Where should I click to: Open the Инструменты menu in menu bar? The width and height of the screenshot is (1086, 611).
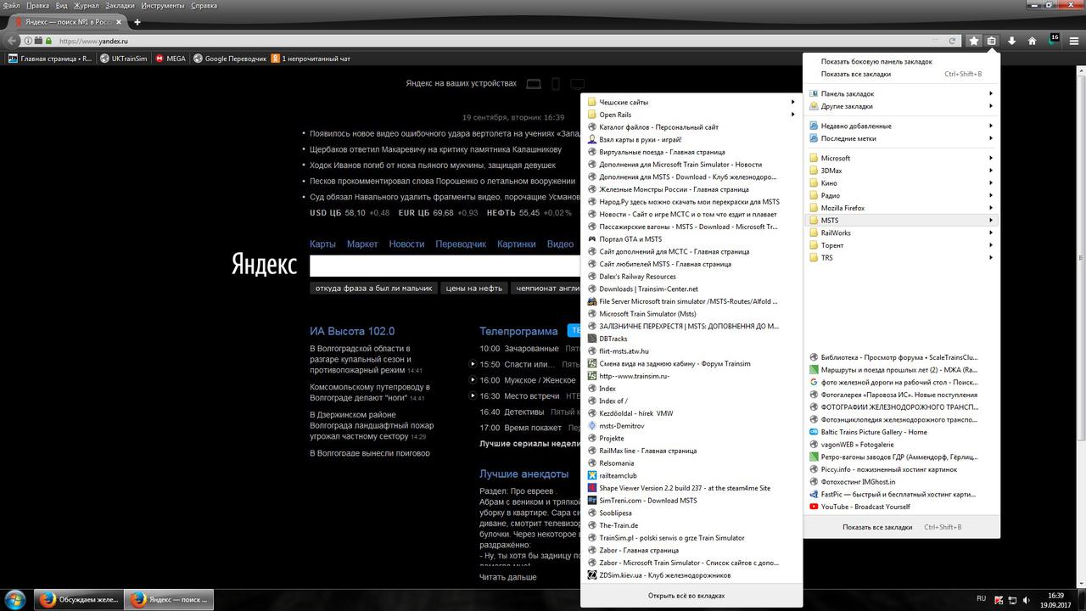click(x=163, y=6)
